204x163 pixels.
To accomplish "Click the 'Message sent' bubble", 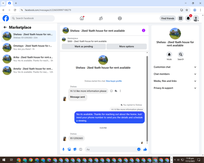I will [78, 97].
